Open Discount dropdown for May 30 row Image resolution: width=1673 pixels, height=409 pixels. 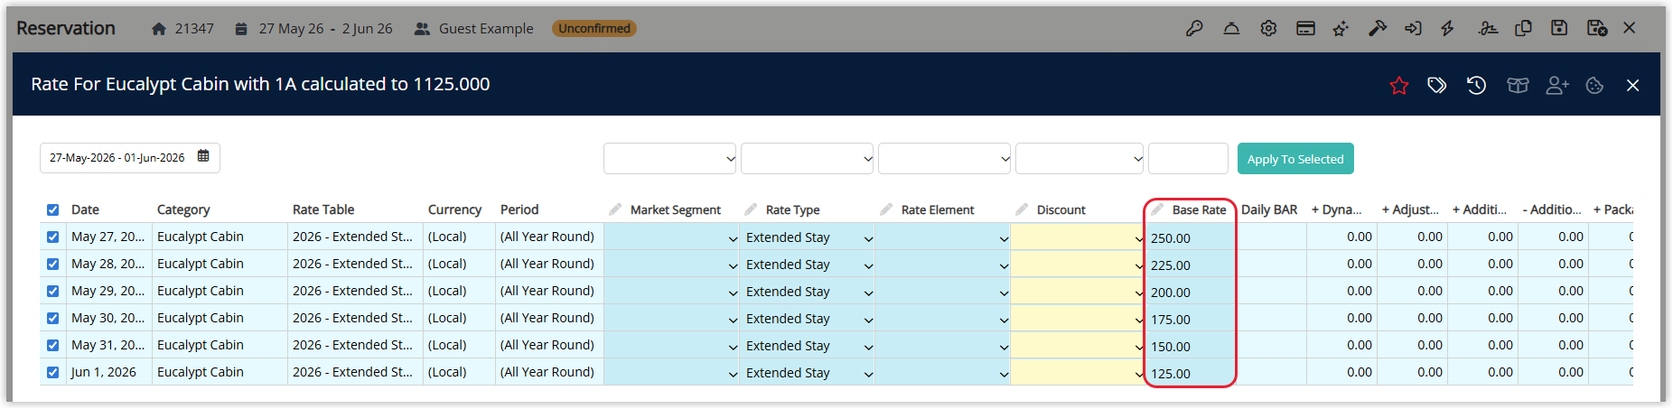(1079, 319)
